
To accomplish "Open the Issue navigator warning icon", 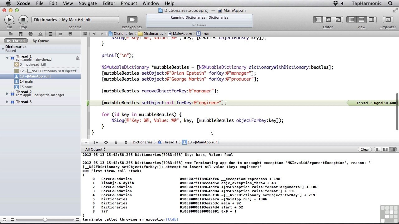I will tap(40, 34).
